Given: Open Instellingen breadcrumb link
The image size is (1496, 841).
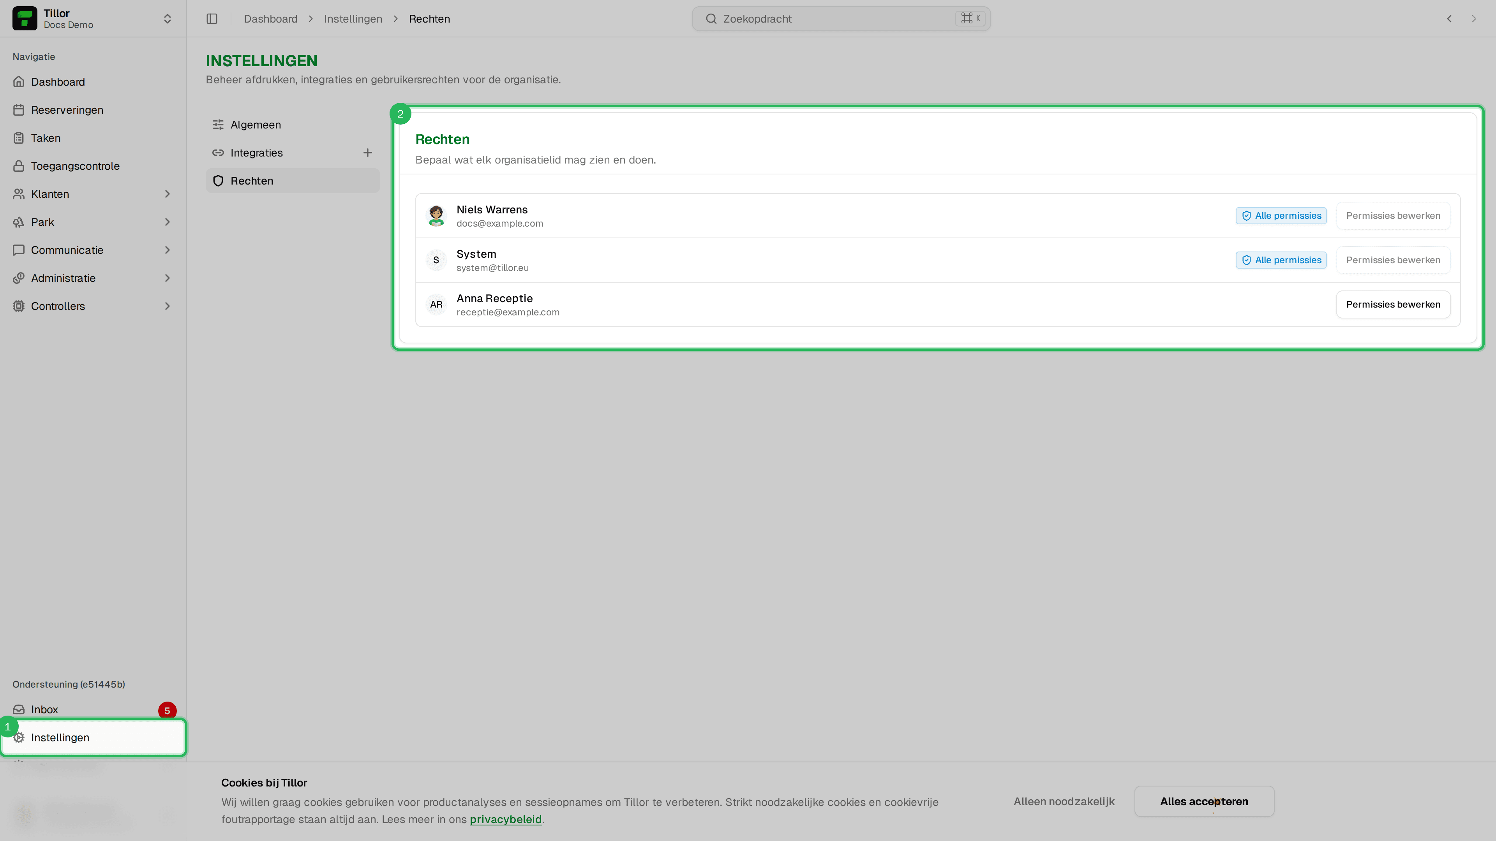Looking at the screenshot, I should point(353,19).
